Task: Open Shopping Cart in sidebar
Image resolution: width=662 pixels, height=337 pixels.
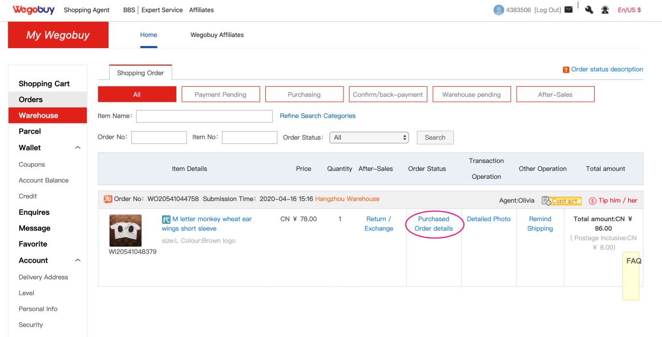Action: 44,84
